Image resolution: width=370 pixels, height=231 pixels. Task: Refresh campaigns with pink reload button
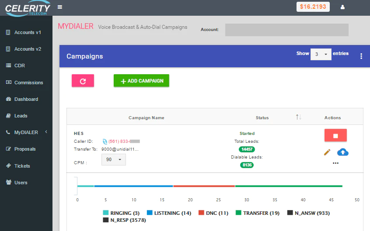pos(83,81)
